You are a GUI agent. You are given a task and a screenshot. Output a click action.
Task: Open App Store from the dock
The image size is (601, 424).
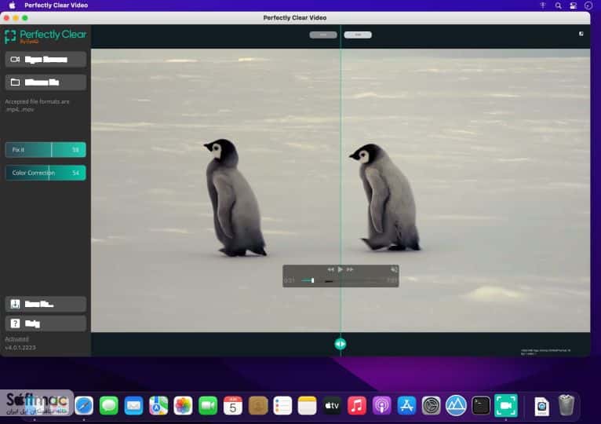406,406
